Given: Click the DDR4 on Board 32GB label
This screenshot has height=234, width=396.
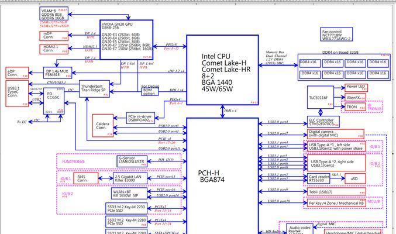Looking at the screenshot, I should point(340,52).
